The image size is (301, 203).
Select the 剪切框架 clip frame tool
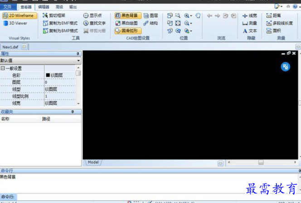pos(54,15)
